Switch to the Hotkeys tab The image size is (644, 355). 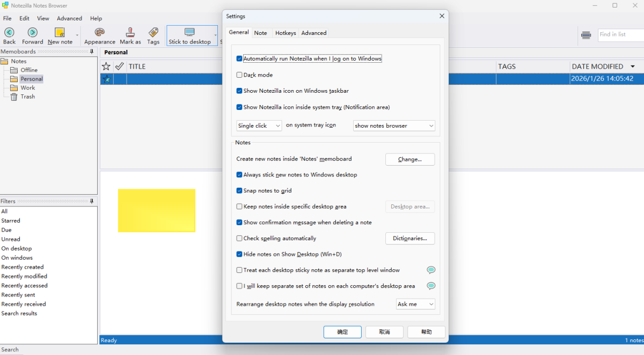(286, 33)
